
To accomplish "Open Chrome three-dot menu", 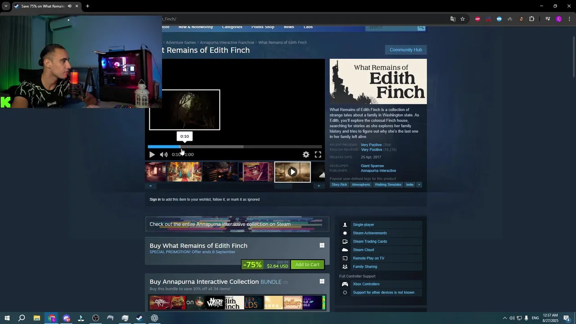I will pos(570,19).
